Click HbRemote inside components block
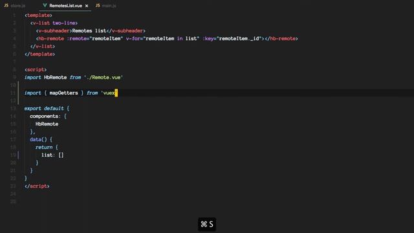This screenshot has height=233, width=414. (x=47, y=124)
